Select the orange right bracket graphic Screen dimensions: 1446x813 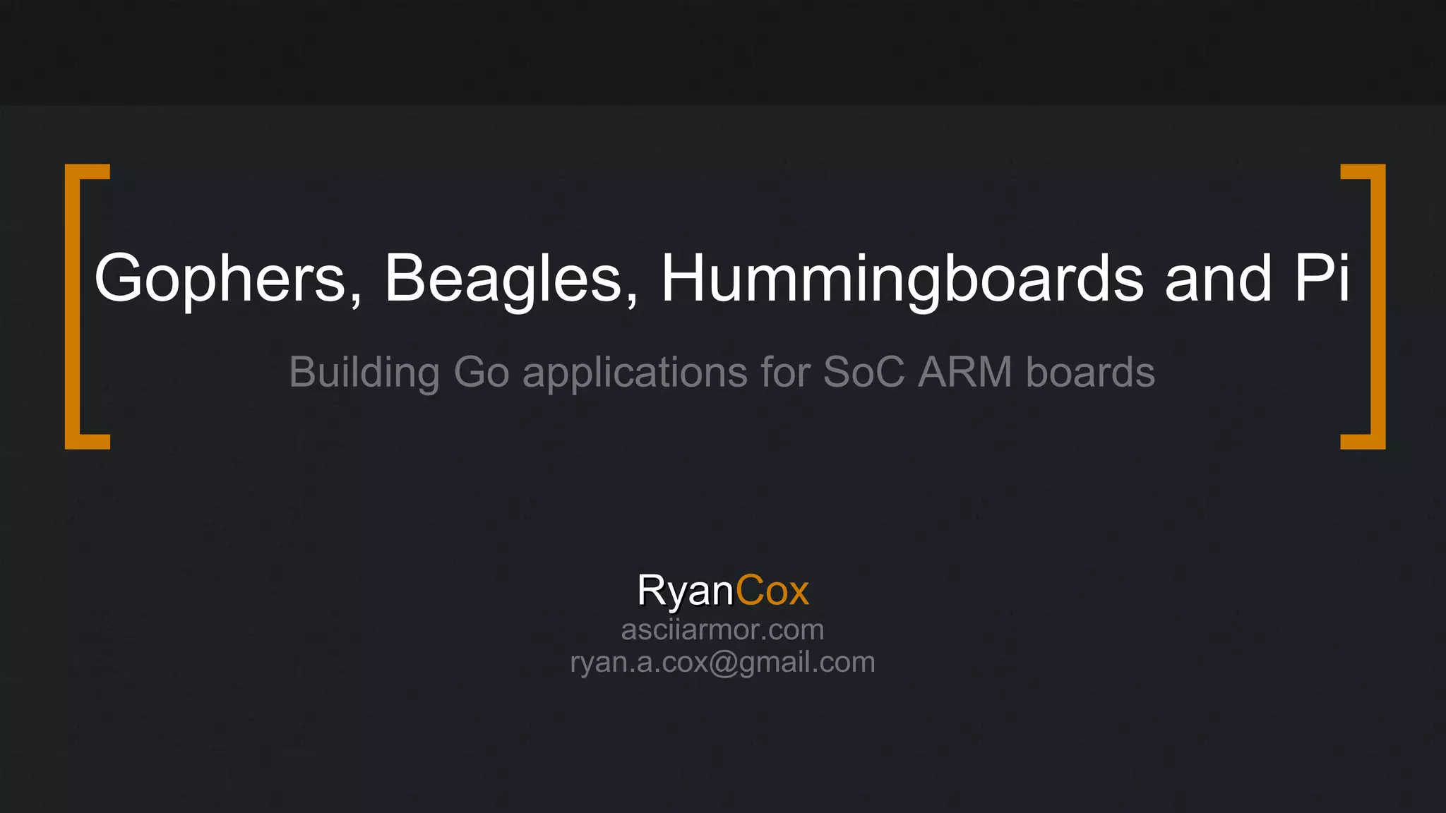point(1363,306)
